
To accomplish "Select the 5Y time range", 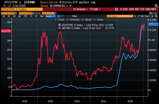I will point(36,16).
